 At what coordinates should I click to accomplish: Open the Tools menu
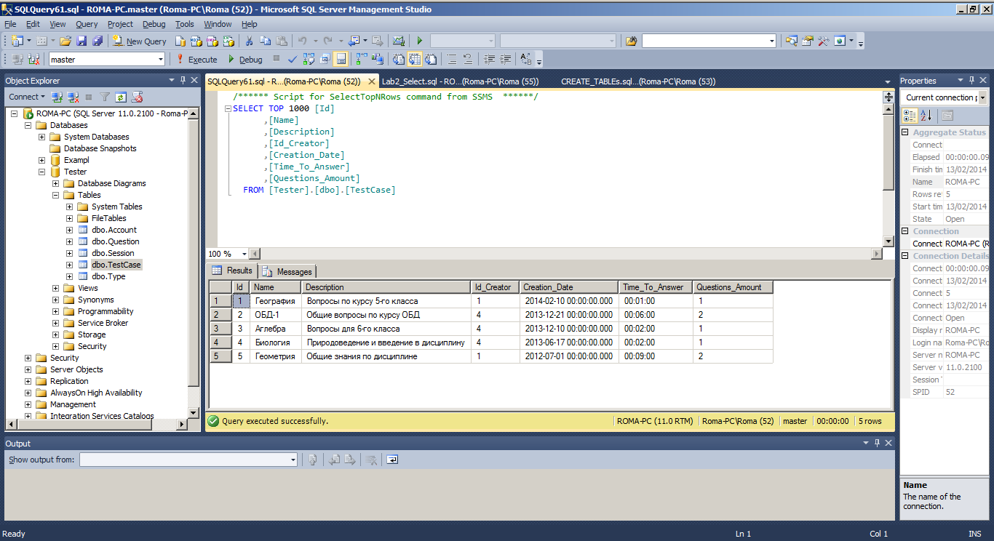[x=185, y=24]
